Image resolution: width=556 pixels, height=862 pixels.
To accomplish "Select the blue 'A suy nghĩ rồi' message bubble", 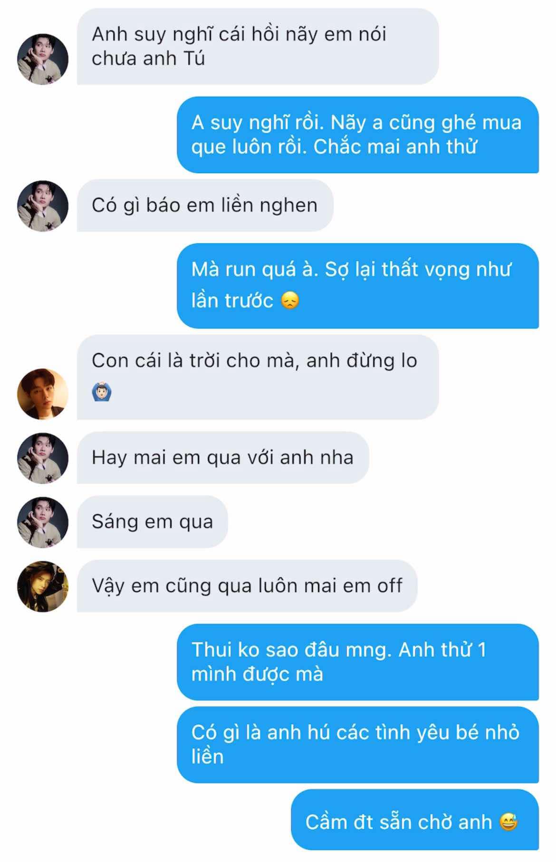I will click(x=358, y=135).
